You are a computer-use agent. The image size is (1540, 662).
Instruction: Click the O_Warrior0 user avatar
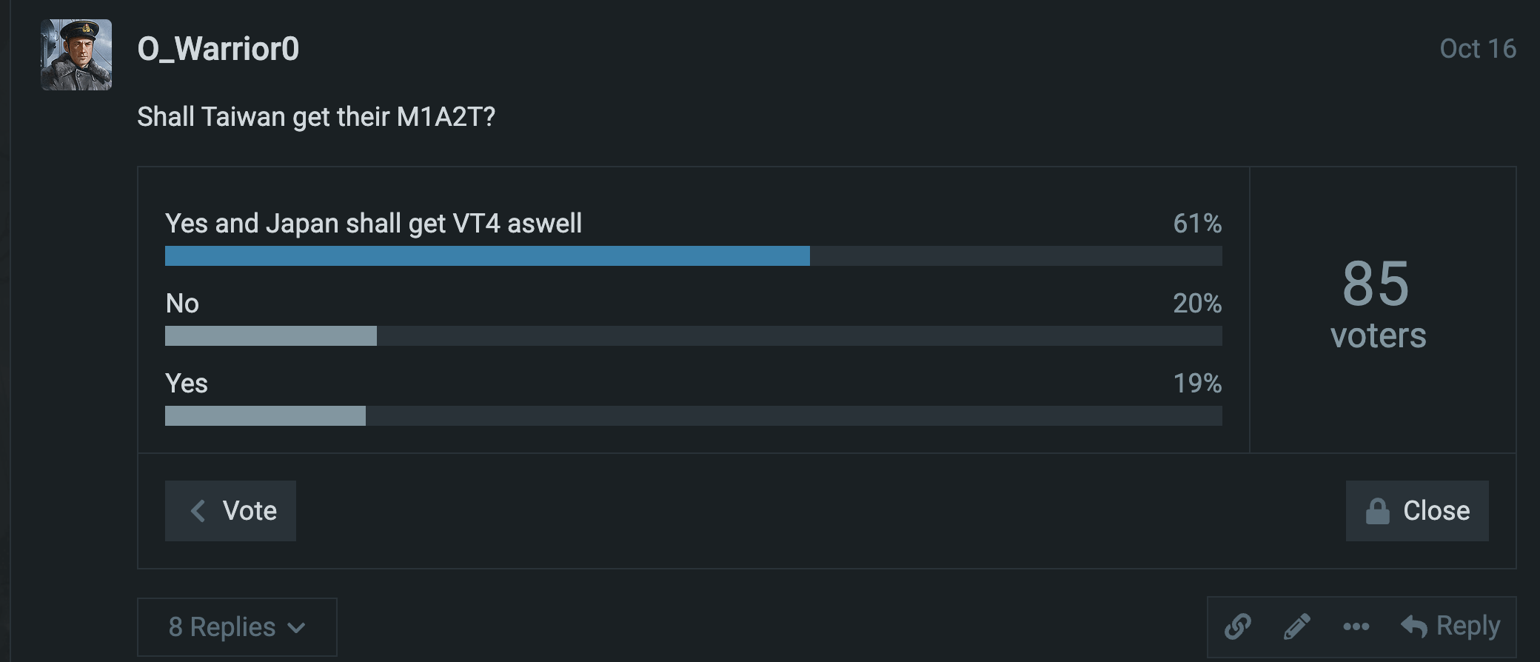(76, 55)
